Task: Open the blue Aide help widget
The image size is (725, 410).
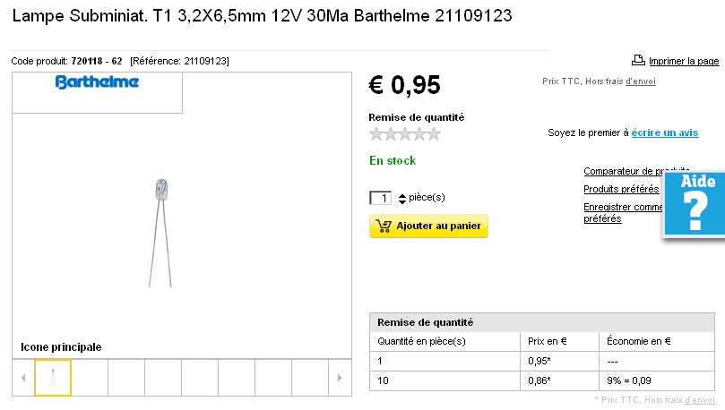Action: click(x=695, y=205)
